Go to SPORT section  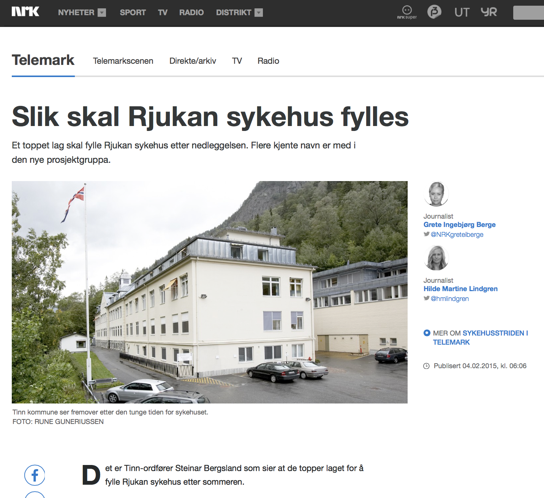133,13
